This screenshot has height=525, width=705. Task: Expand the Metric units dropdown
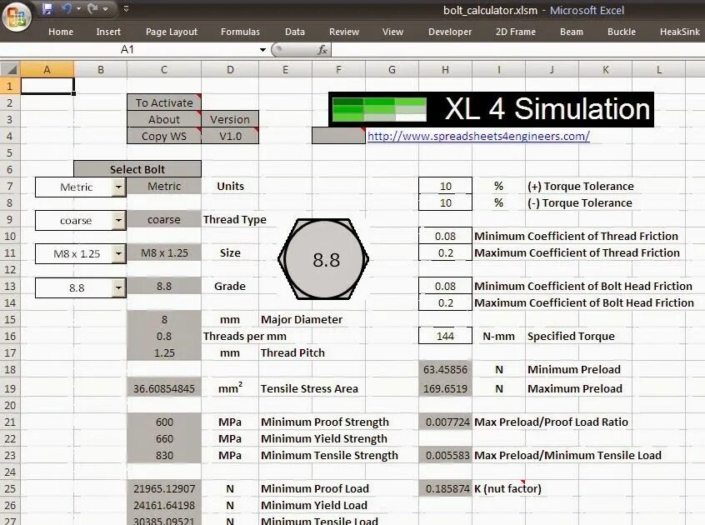[118, 187]
